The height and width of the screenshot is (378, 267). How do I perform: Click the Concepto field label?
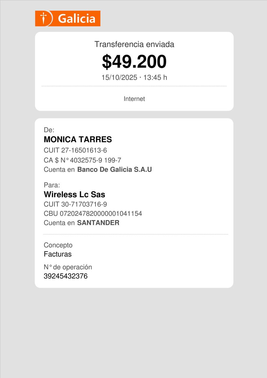pos(58,245)
